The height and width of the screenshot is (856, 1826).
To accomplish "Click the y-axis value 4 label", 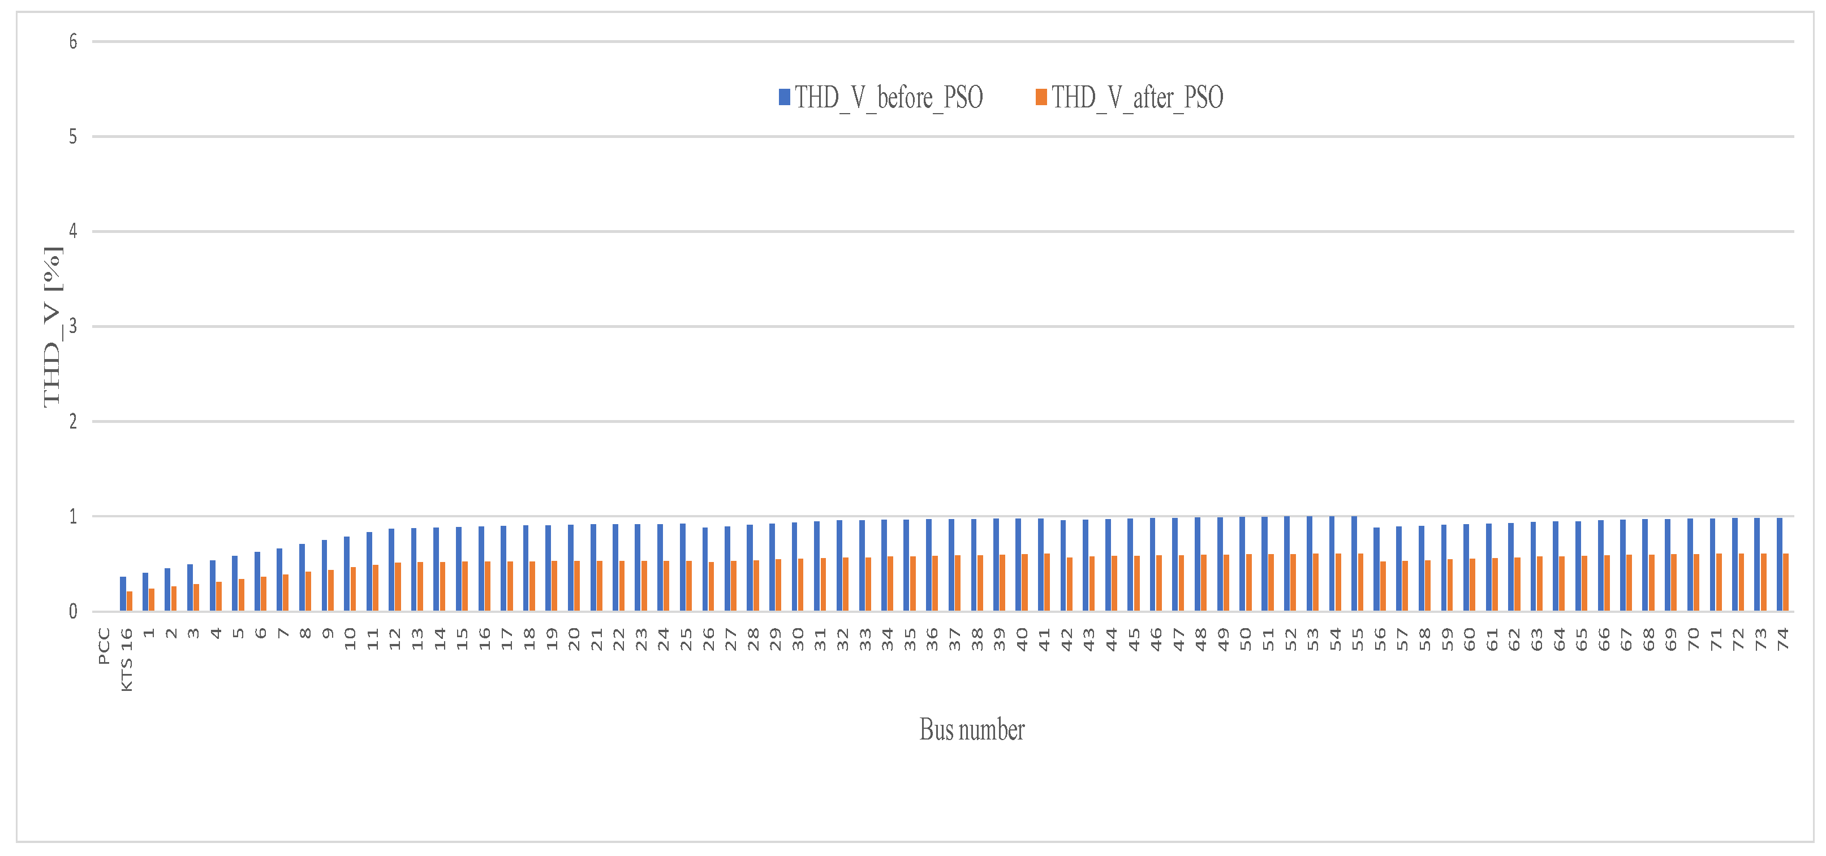I will (73, 231).
